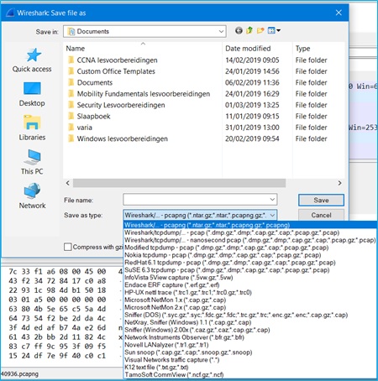378x381 pixels.
Task: Click the scroll left arrow in file list
Action: click(68, 183)
